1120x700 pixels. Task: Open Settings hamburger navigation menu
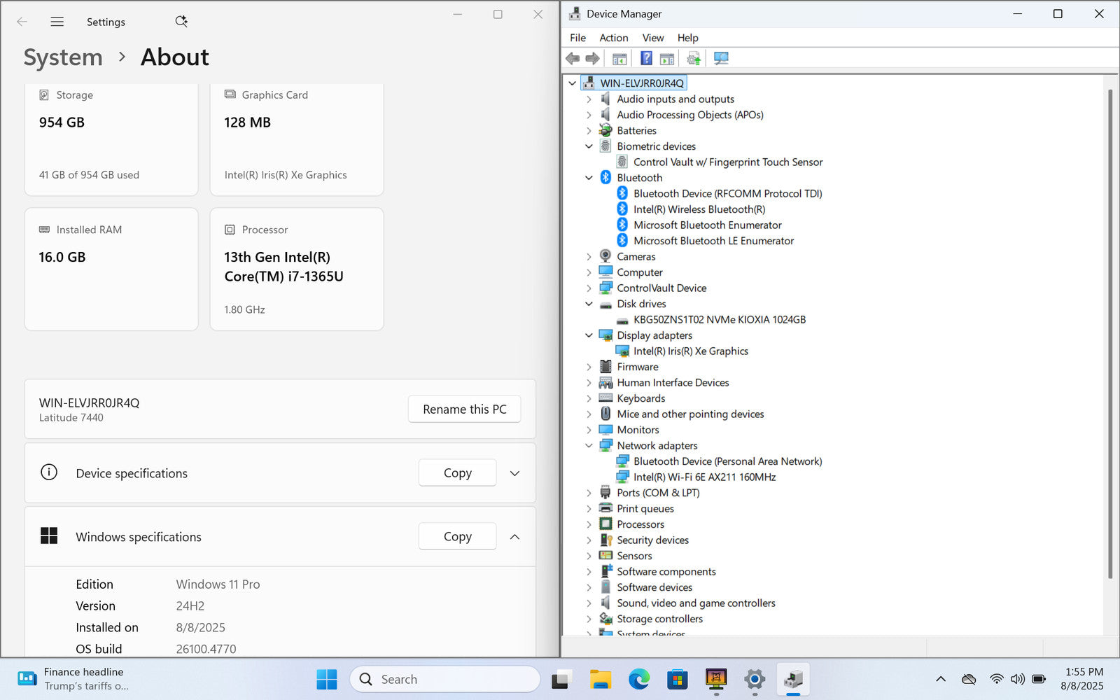(x=57, y=22)
